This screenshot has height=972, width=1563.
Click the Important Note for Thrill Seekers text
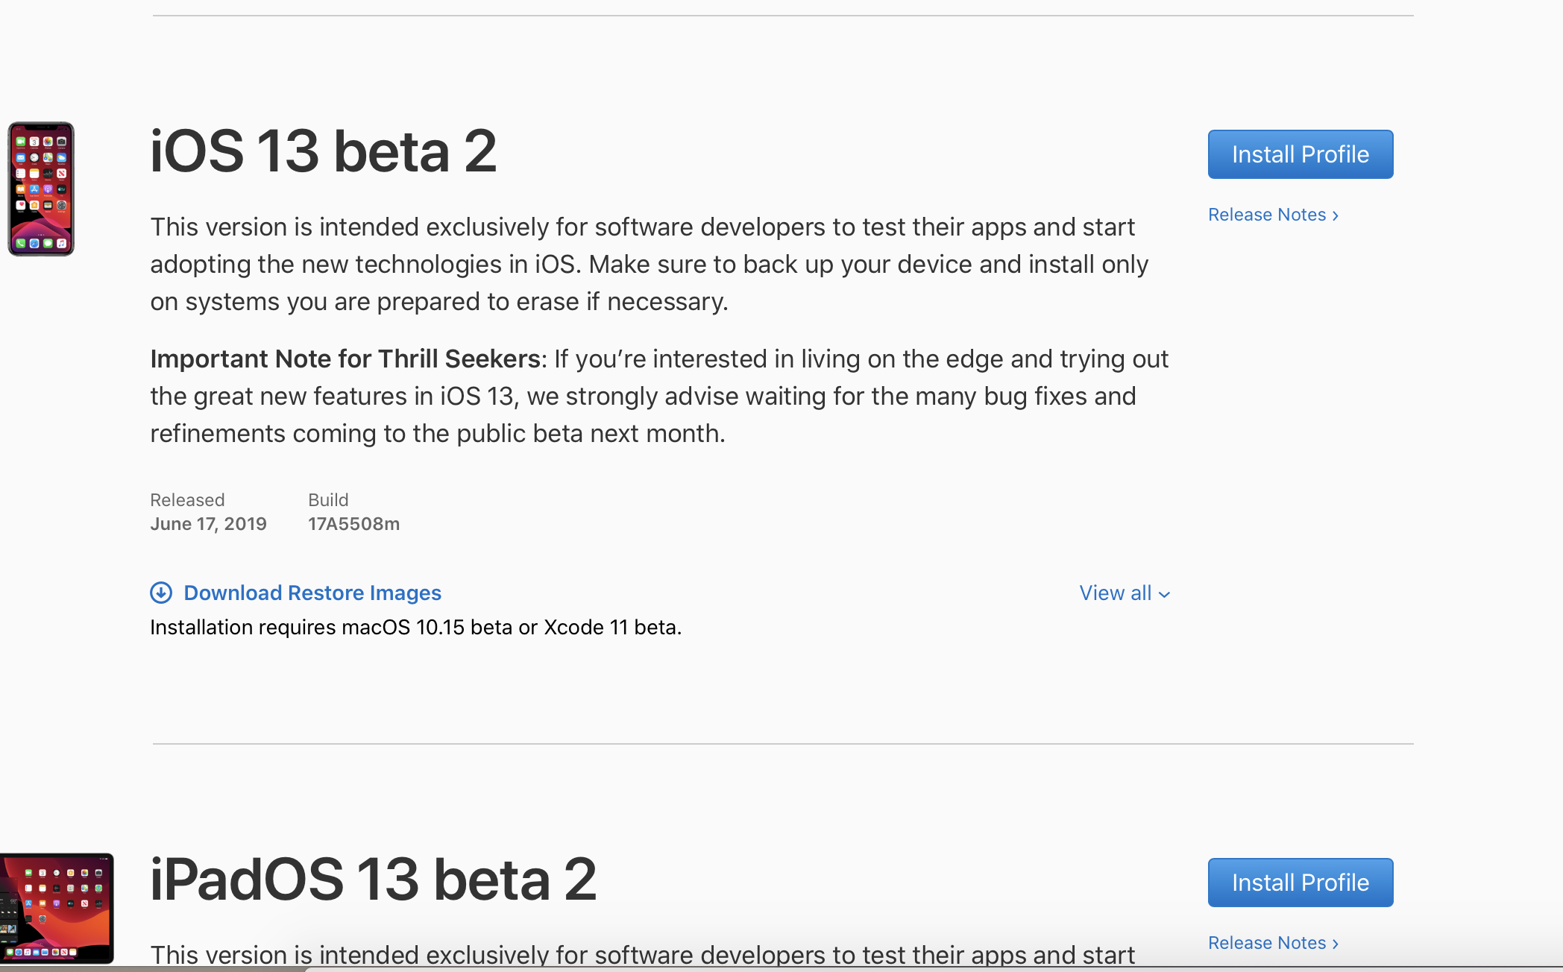[x=345, y=359]
